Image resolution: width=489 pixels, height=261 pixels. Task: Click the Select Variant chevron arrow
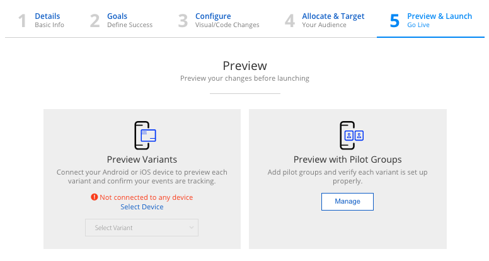[x=192, y=228]
